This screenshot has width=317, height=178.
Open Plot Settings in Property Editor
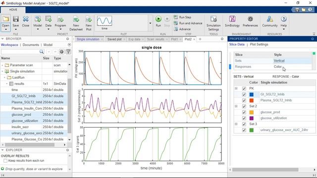(x=259, y=44)
